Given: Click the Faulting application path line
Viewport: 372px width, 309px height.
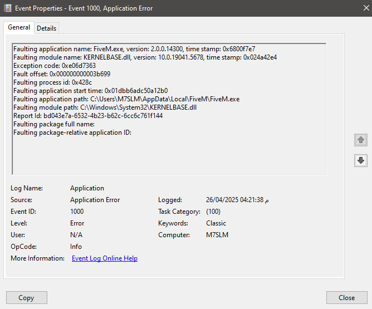Looking at the screenshot, I should (x=126, y=99).
